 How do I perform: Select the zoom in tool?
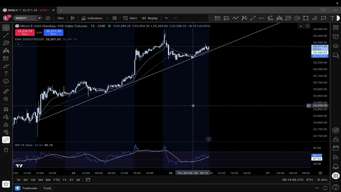(x=6, y=99)
